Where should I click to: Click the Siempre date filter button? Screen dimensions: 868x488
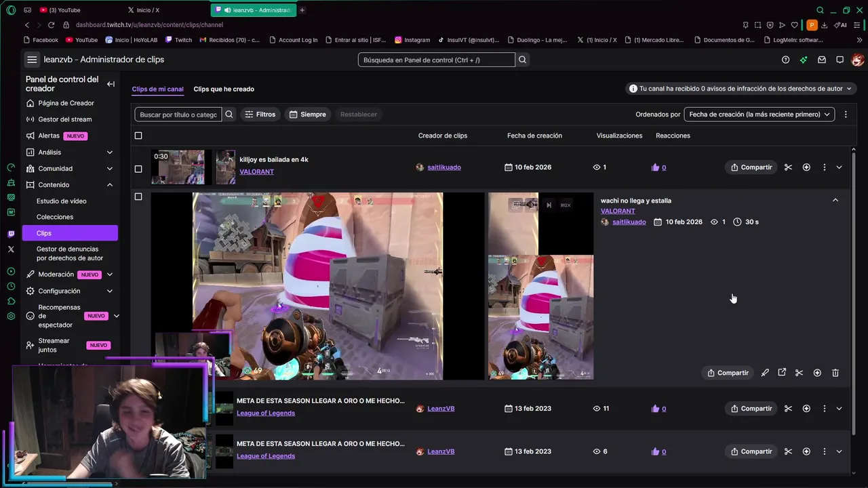pos(308,115)
